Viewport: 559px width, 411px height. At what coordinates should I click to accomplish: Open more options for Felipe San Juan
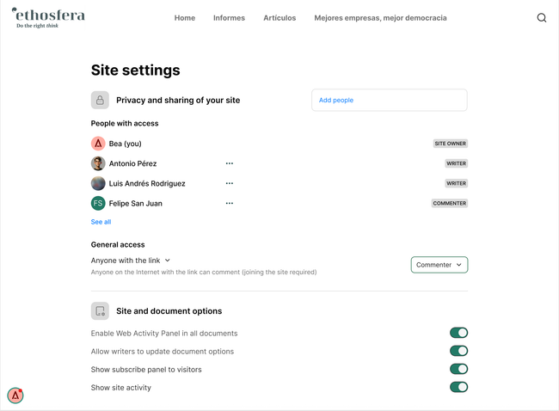[230, 204]
